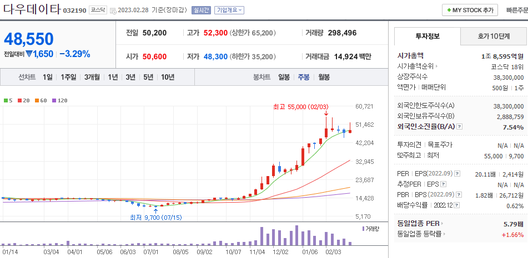Click the current price 48,550
Image resolution: width=528 pixels, height=258 pixels.
pos(29,39)
